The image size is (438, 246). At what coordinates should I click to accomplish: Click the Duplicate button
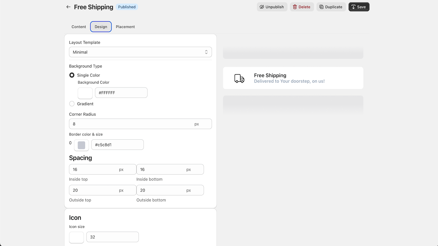(x=331, y=7)
